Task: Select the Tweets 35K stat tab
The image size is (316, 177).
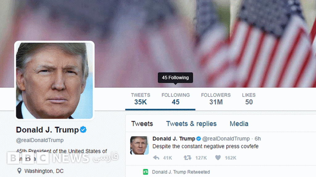Action: click(x=140, y=99)
